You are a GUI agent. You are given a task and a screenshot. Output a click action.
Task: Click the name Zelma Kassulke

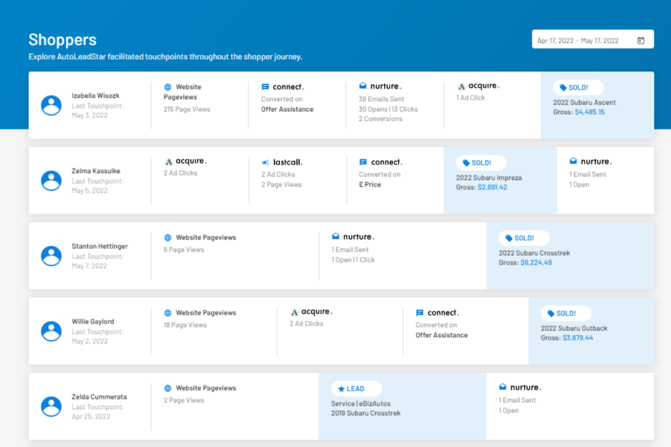point(96,171)
